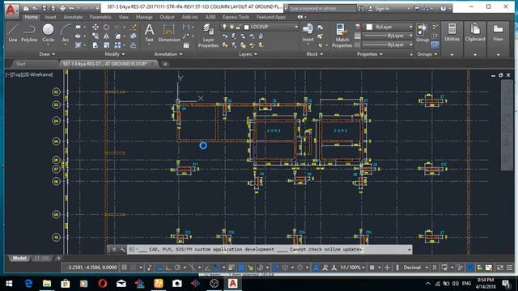Choose the Move tool in Modify panel
Image resolution: width=518 pixels, height=291 pixels.
[x=96, y=27]
